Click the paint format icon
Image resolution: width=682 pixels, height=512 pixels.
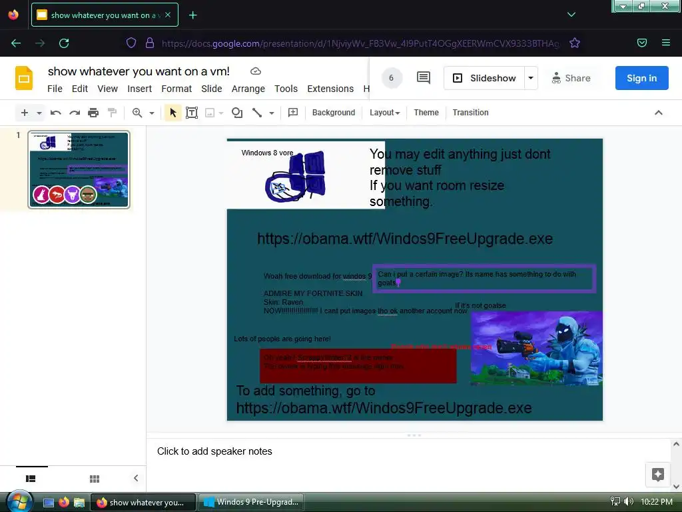(112, 113)
